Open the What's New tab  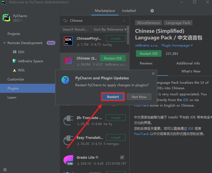pyautogui.click(x=191, y=71)
